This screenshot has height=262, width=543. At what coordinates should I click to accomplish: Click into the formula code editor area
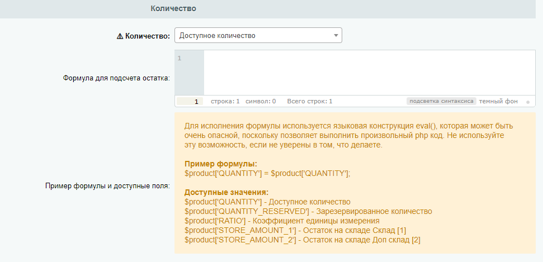(370, 73)
